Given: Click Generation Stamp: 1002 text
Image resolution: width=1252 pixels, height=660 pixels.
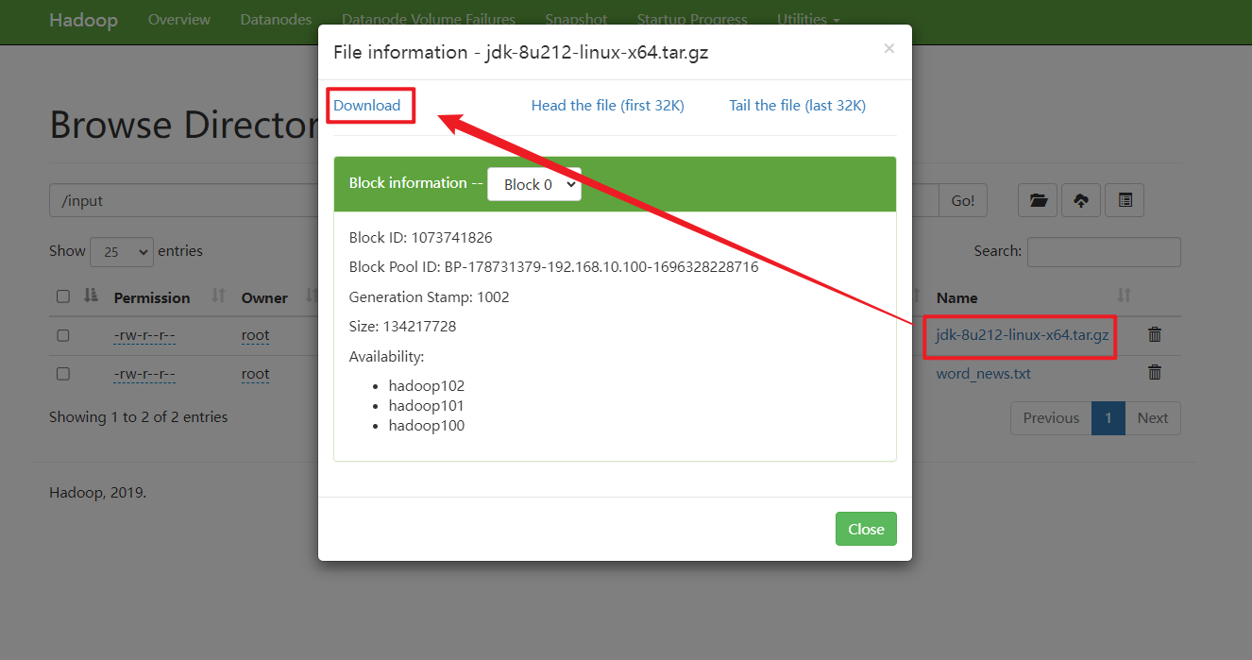Looking at the screenshot, I should pos(429,296).
